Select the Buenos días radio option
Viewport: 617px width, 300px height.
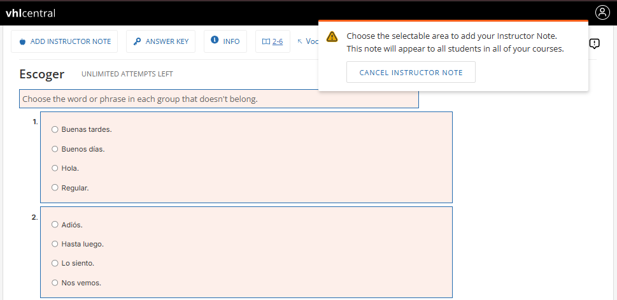(x=55, y=149)
